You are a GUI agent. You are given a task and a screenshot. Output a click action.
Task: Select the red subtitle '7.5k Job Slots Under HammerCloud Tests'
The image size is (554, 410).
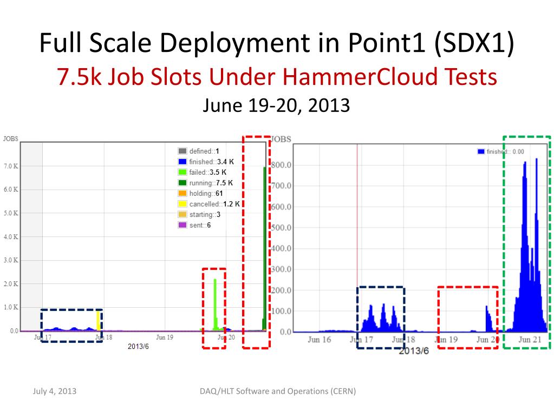pyautogui.click(x=277, y=77)
